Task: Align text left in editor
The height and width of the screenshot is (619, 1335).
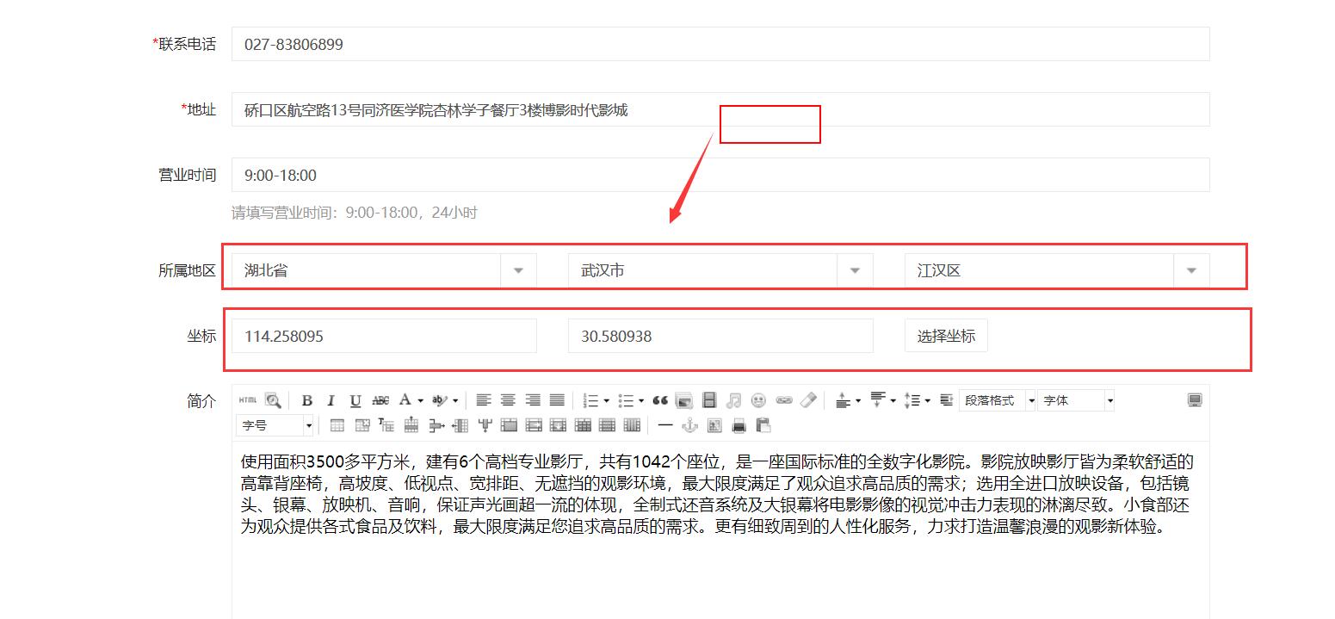Action: tap(484, 400)
